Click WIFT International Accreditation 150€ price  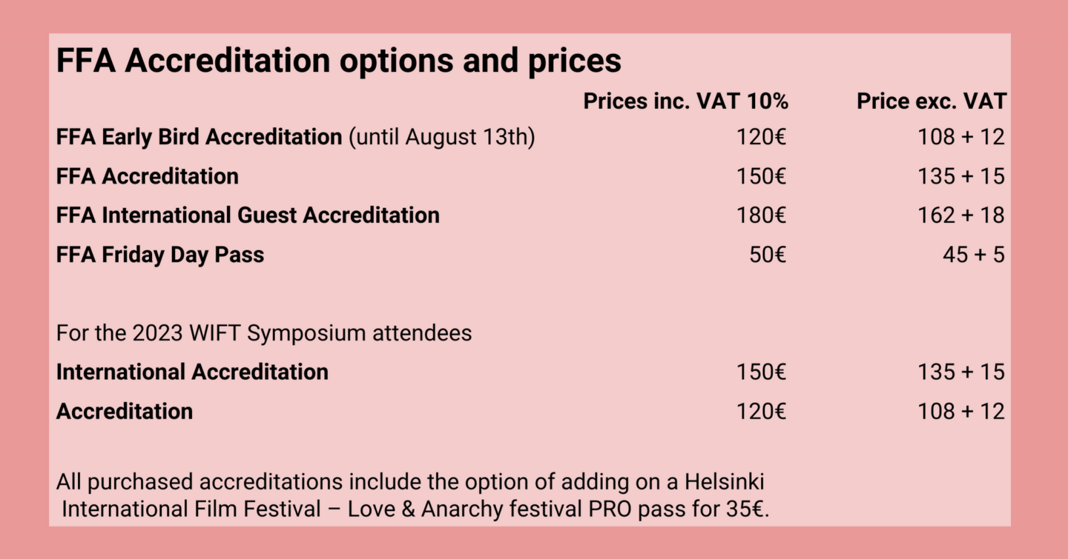point(762,372)
